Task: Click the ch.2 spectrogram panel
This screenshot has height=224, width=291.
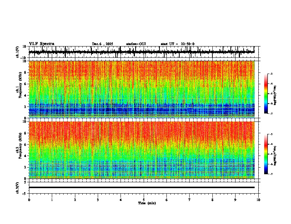Action: [141, 150]
